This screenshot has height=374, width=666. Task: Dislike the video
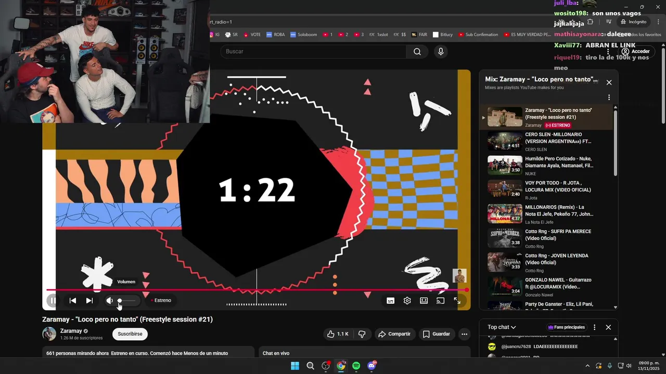coord(362,334)
